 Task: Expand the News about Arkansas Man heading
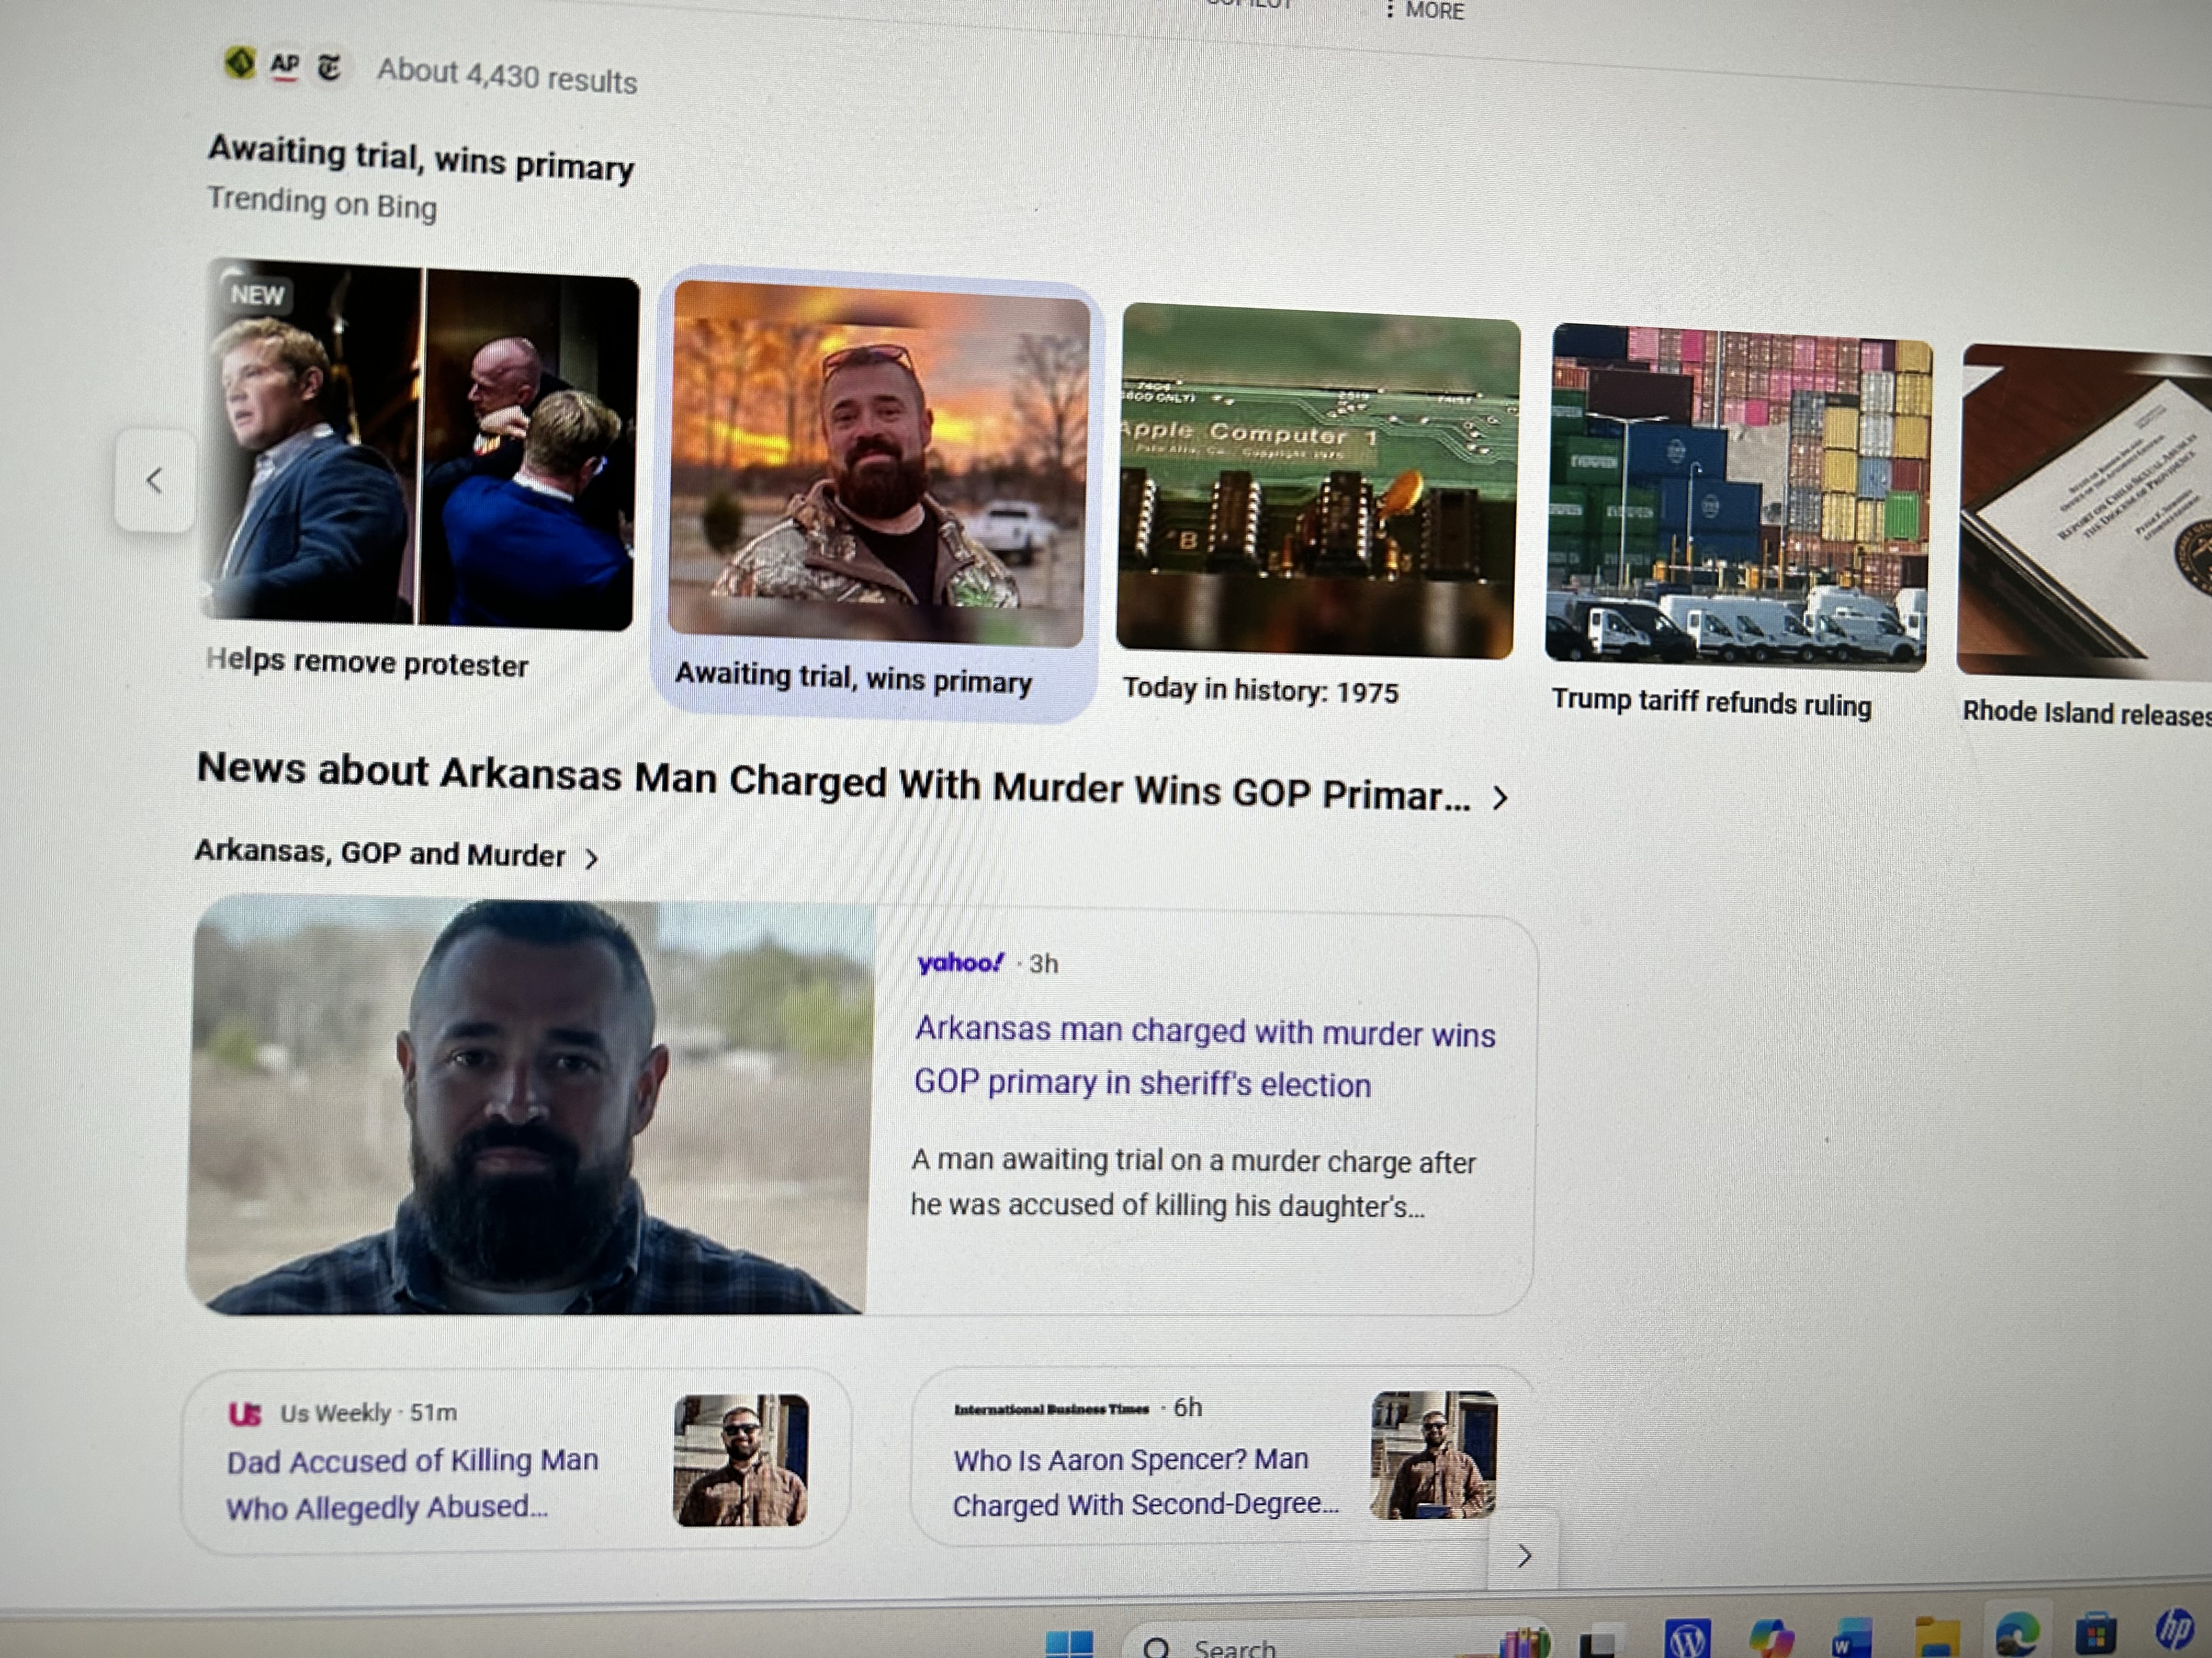click(1499, 798)
